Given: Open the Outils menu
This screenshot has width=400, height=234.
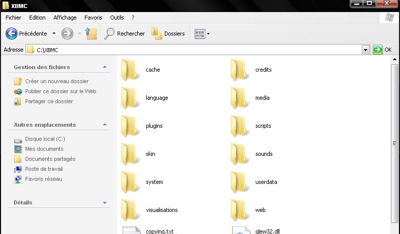Looking at the screenshot, I should (117, 18).
